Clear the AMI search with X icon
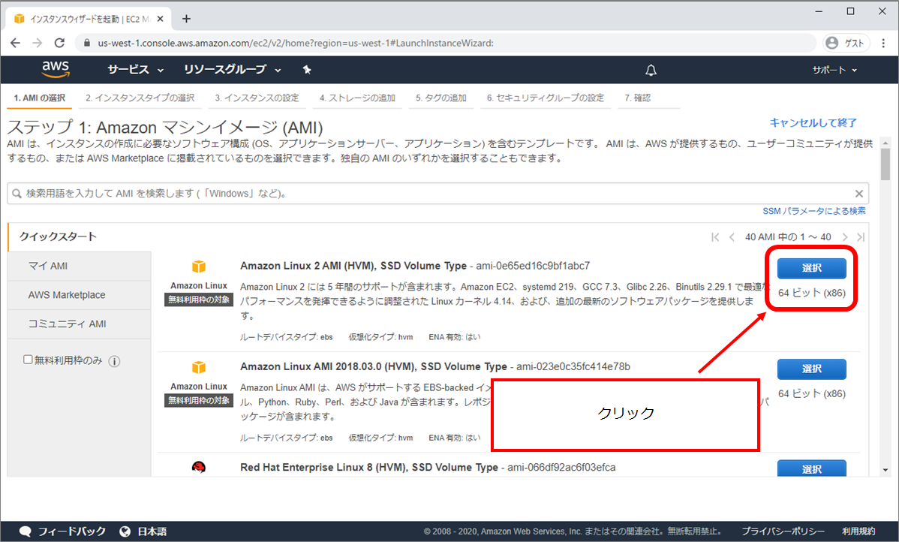 (859, 194)
